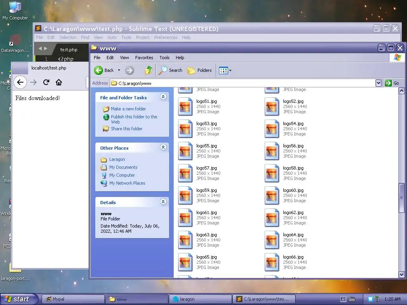Image resolution: width=407 pixels, height=305 pixels.
Task: Open the Help menu in www window
Action: coord(180,58)
